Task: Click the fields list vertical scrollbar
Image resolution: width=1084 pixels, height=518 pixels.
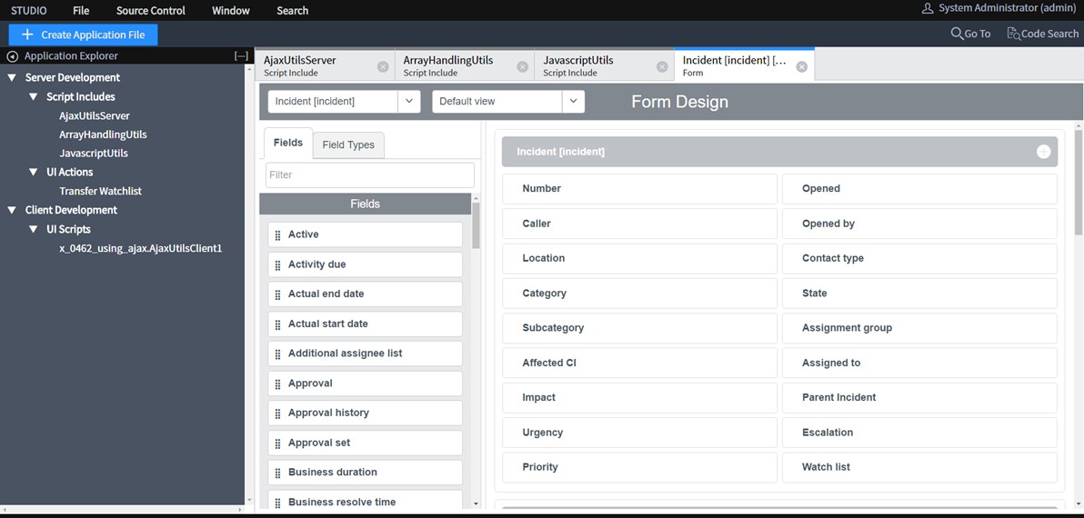Action: coord(476,225)
